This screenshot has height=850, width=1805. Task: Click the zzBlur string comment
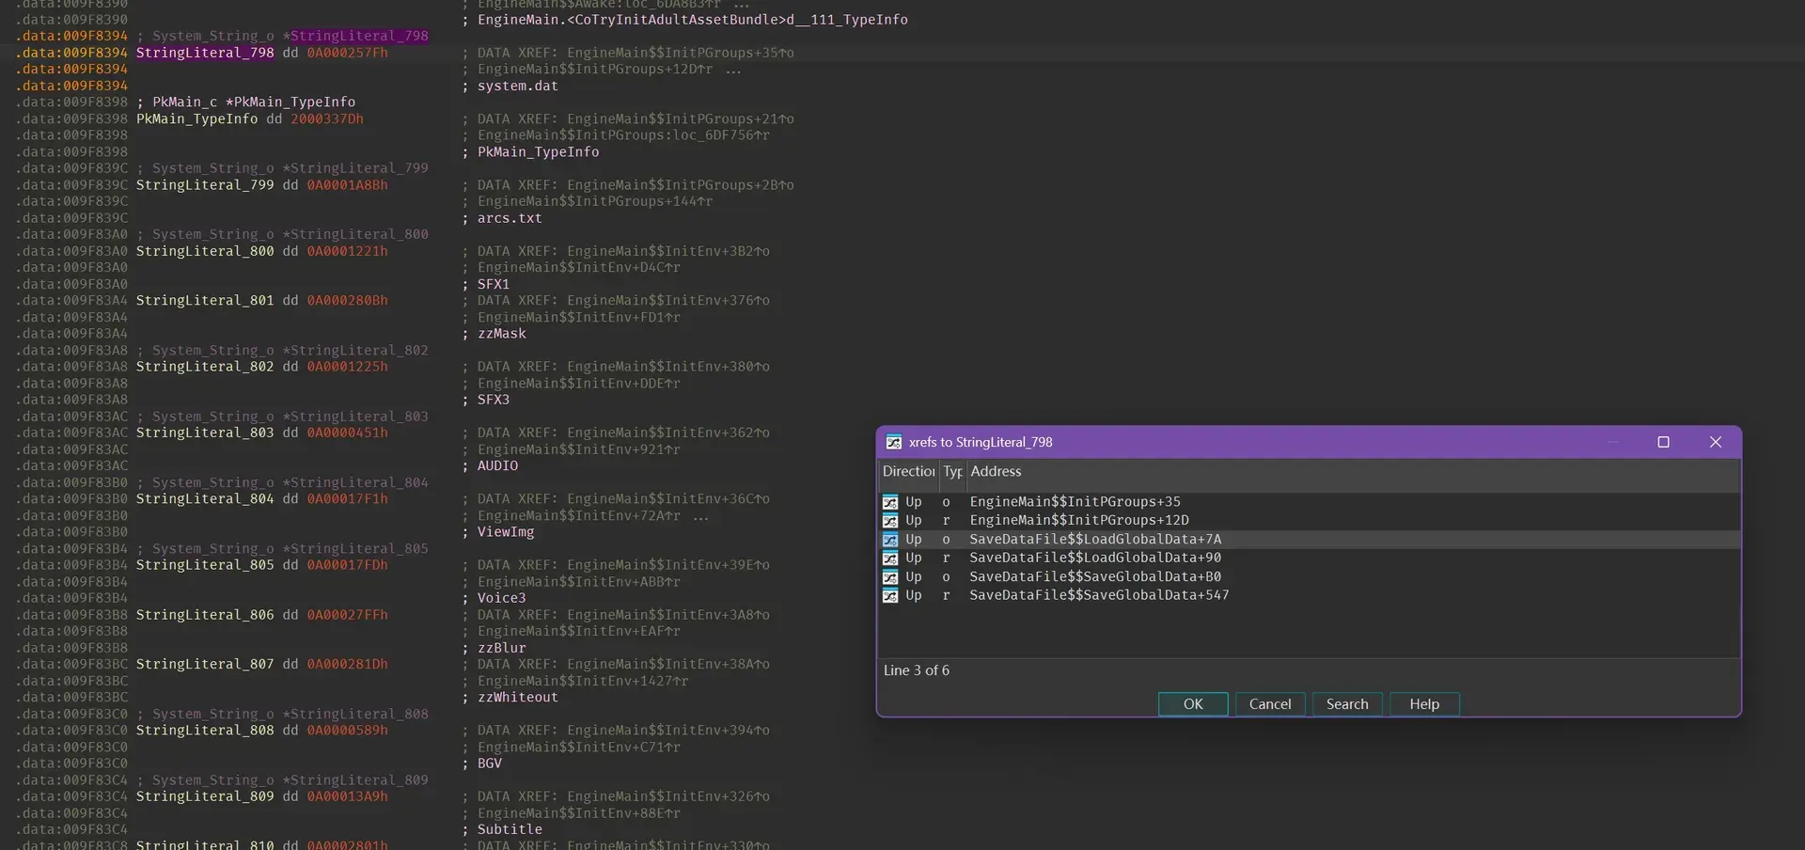click(501, 648)
